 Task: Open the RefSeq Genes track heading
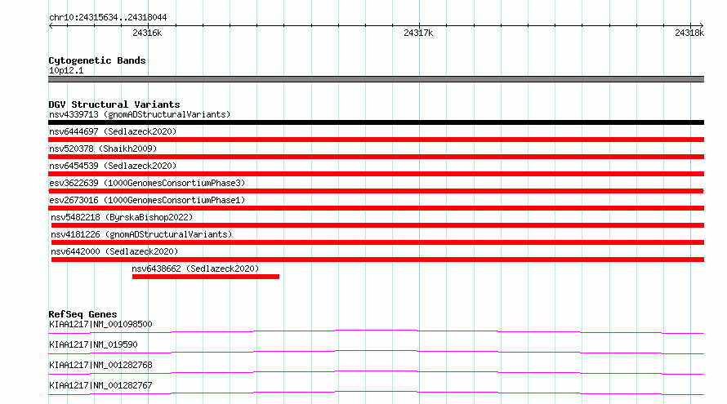coord(83,314)
